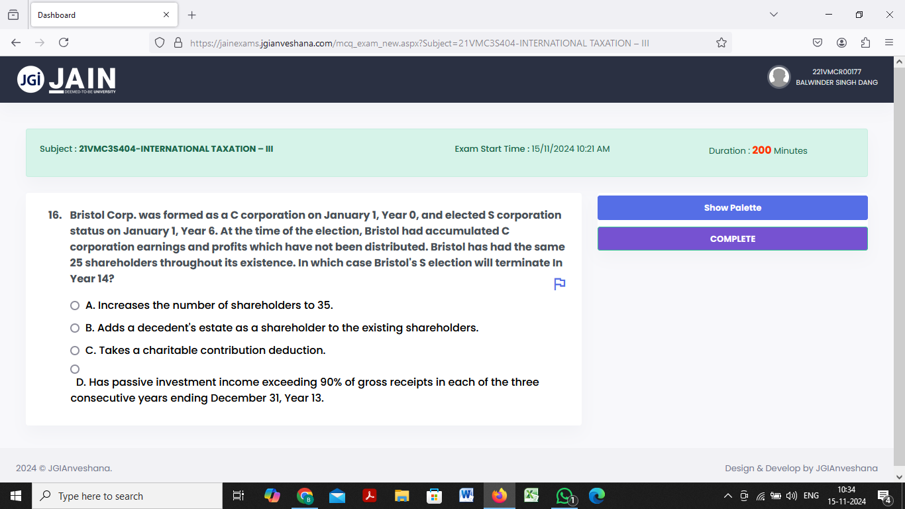The height and width of the screenshot is (509, 905).
Task: Click the COMPLETE button
Action: [732, 239]
